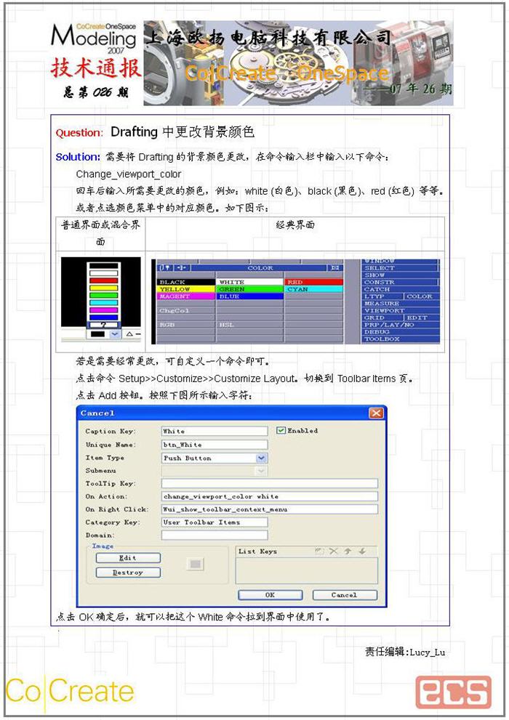Open TOOLBOX in the side menu

pos(400,339)
